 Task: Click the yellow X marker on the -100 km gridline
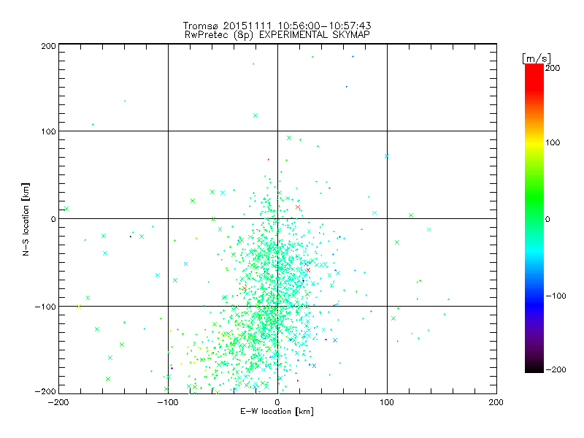coord(79,307)
